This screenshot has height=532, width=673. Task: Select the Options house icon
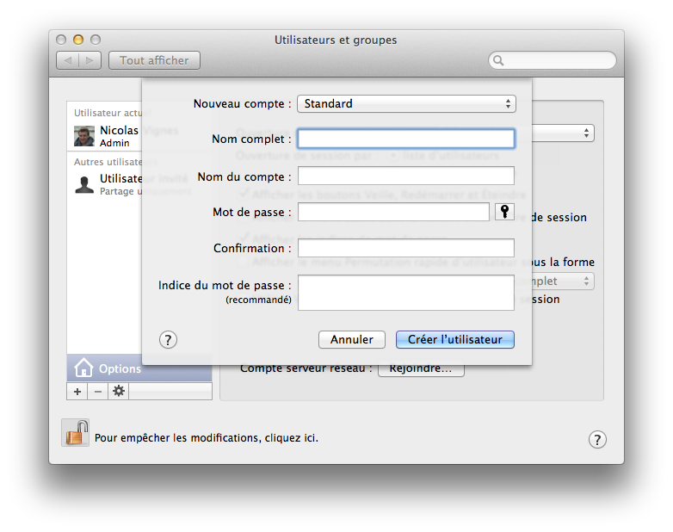84,368
